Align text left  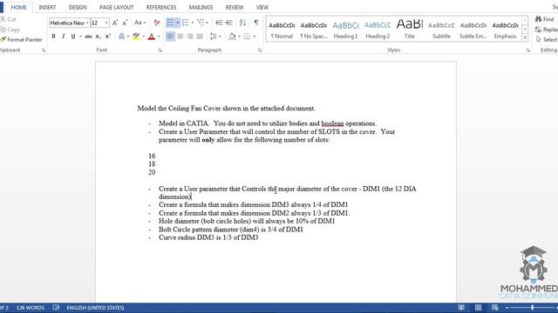click(171, 37)
